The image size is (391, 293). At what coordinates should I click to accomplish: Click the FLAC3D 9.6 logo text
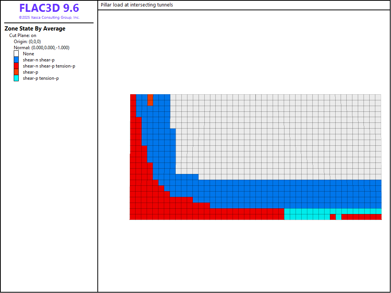pyautogui.click(x=49, y=8)
